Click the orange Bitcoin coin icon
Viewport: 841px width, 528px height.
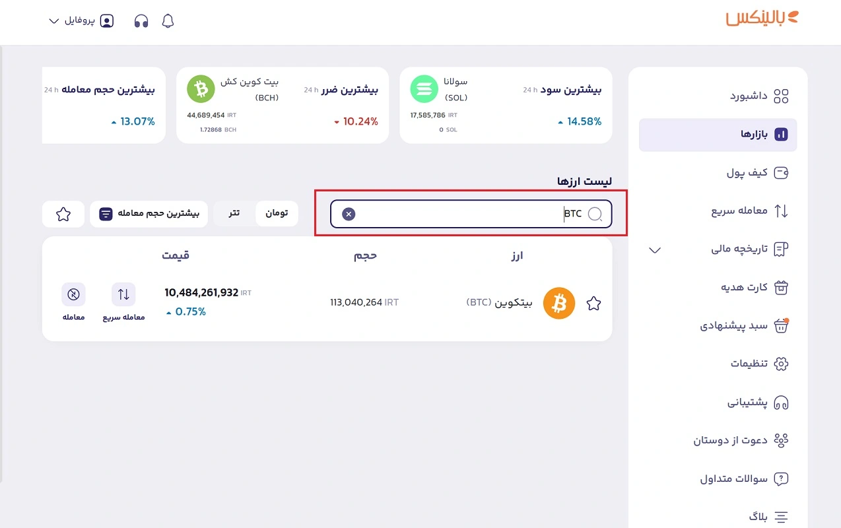coord(559,304)
